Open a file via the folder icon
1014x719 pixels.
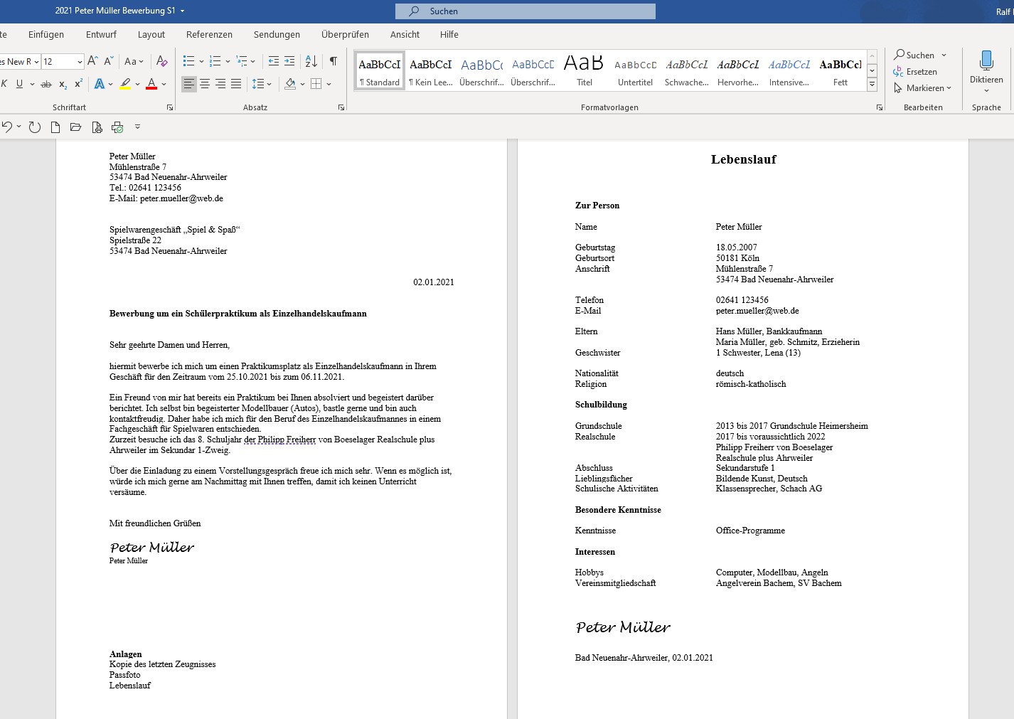(x=75, y=127)
